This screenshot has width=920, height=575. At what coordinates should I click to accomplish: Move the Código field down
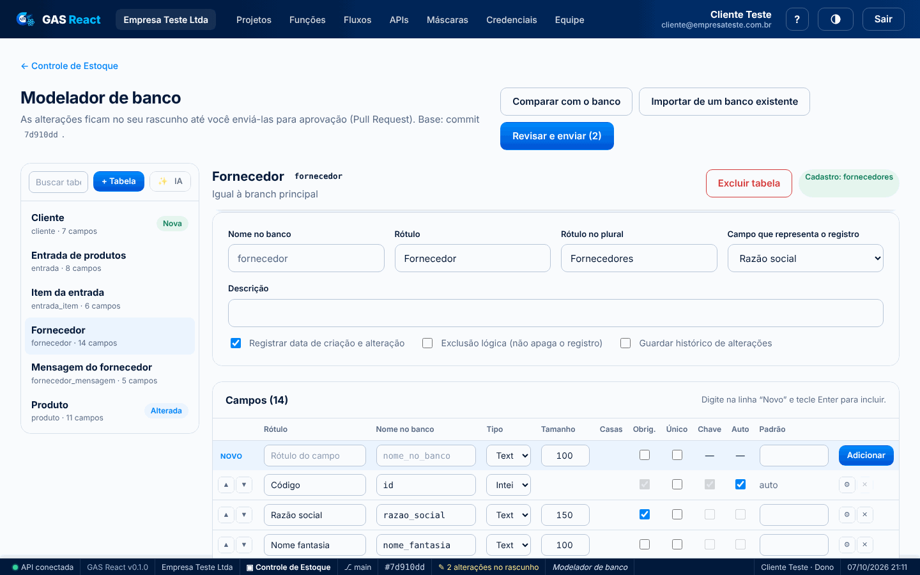pos(244,485)
